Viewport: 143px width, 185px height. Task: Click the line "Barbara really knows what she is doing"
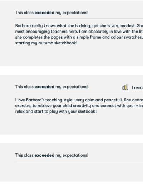pos(79,26)
